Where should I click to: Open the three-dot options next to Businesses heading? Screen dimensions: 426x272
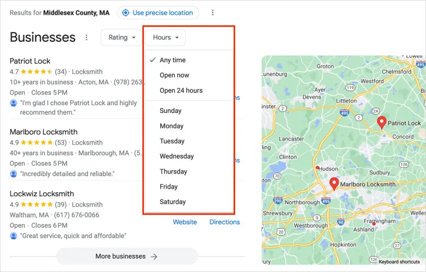(87, 37)
